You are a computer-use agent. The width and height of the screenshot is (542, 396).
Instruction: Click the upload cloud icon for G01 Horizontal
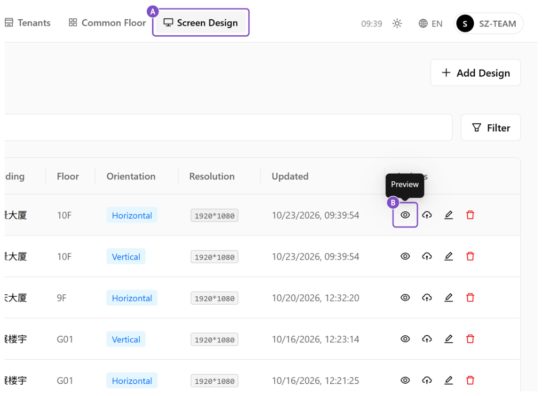[x=427, y=380]
